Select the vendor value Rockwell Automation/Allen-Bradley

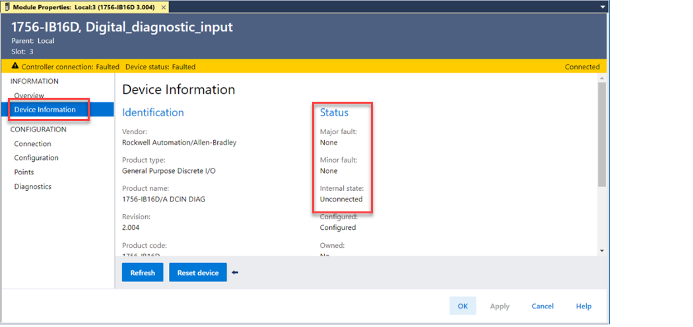179,143
